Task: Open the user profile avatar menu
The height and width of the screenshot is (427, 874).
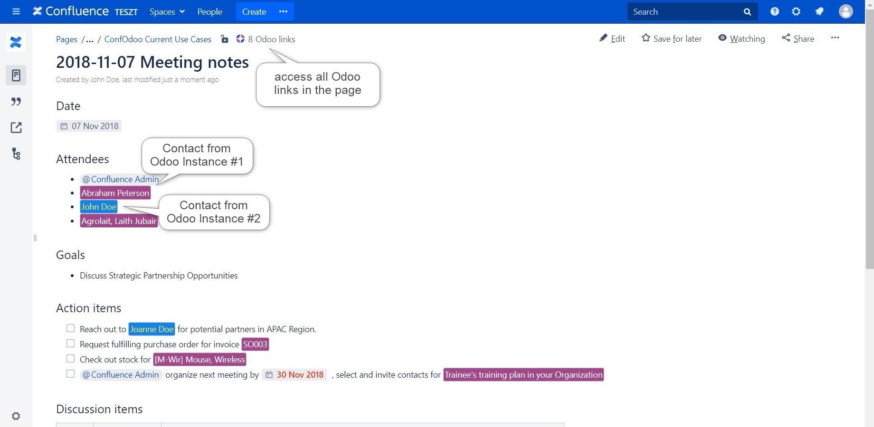Action: click(x=846, y=11)
